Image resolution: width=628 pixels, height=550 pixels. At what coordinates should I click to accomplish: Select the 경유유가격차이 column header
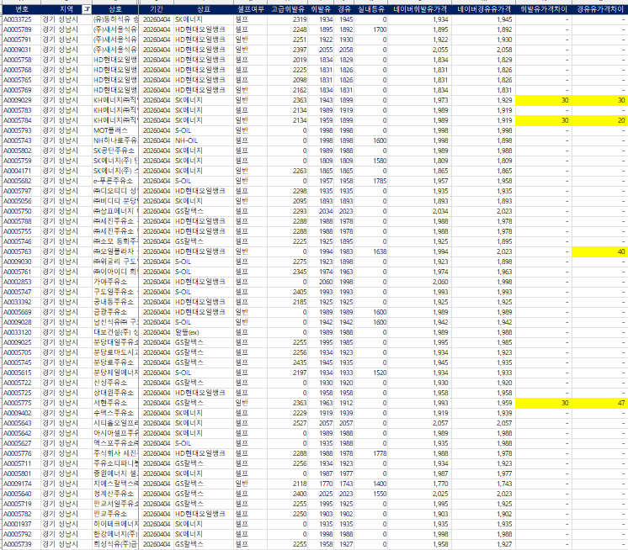(600, 9)
